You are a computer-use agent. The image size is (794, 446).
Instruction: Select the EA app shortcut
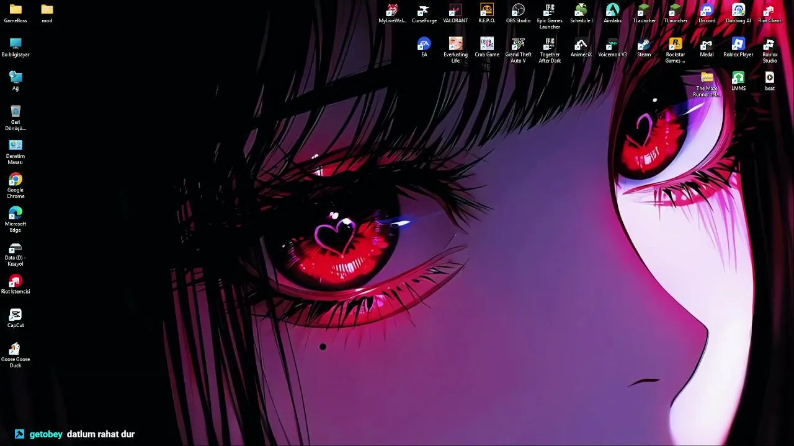(424, 47)
